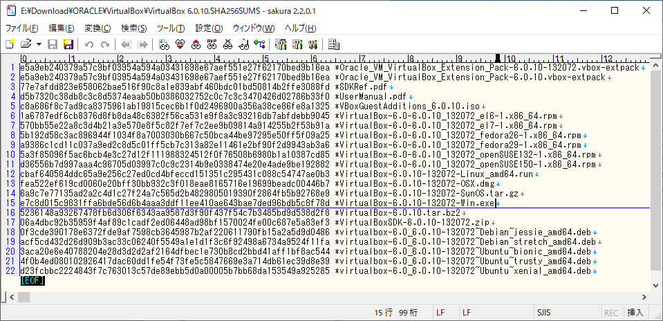Click the SJIS encoding in status bar
The height and width of the screenshot is (321, 663).
(x=543, y=313)
